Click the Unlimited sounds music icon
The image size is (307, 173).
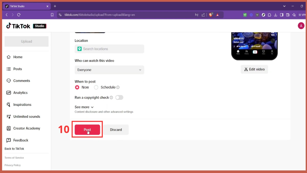[9, 117]
